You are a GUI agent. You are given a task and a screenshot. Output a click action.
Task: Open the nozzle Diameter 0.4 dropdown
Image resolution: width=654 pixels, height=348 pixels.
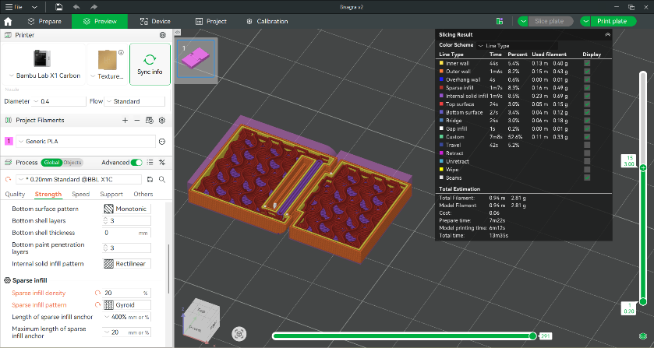(x=58, y=101)
